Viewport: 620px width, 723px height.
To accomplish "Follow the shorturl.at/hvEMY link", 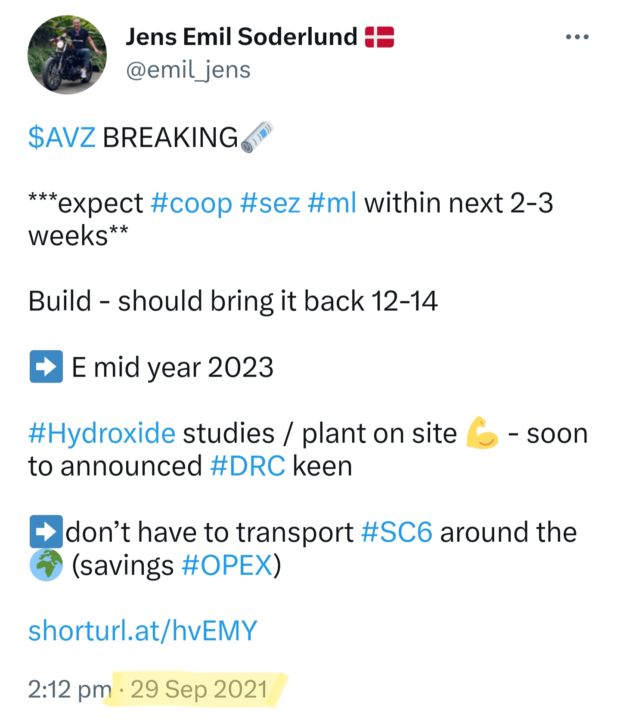I will point(143,630).
